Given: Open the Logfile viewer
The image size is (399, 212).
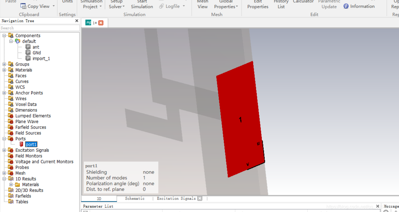Looking at the screenshot, I should click(x=170, y=6).
